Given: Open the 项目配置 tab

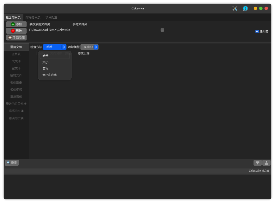Looking at the screenshot, I should tap(51, 17).
